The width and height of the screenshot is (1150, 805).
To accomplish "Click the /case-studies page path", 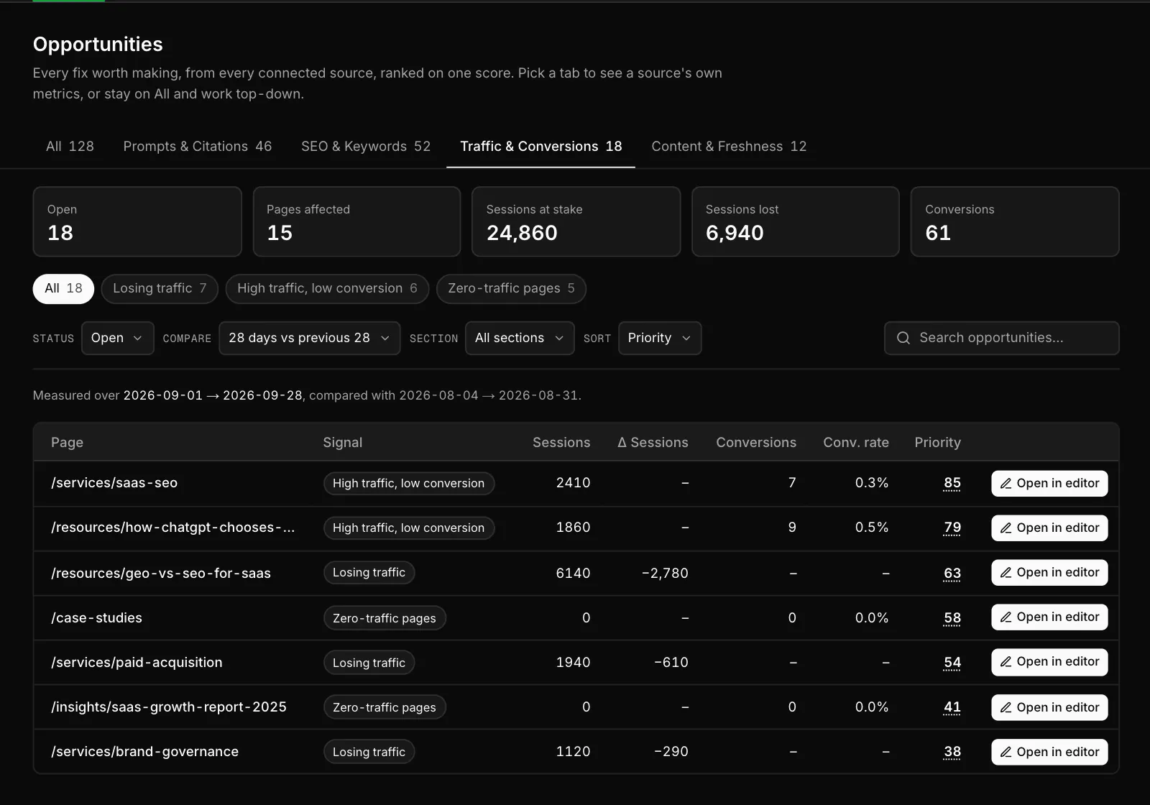I will pyautogui.click(x=96, y=618).
